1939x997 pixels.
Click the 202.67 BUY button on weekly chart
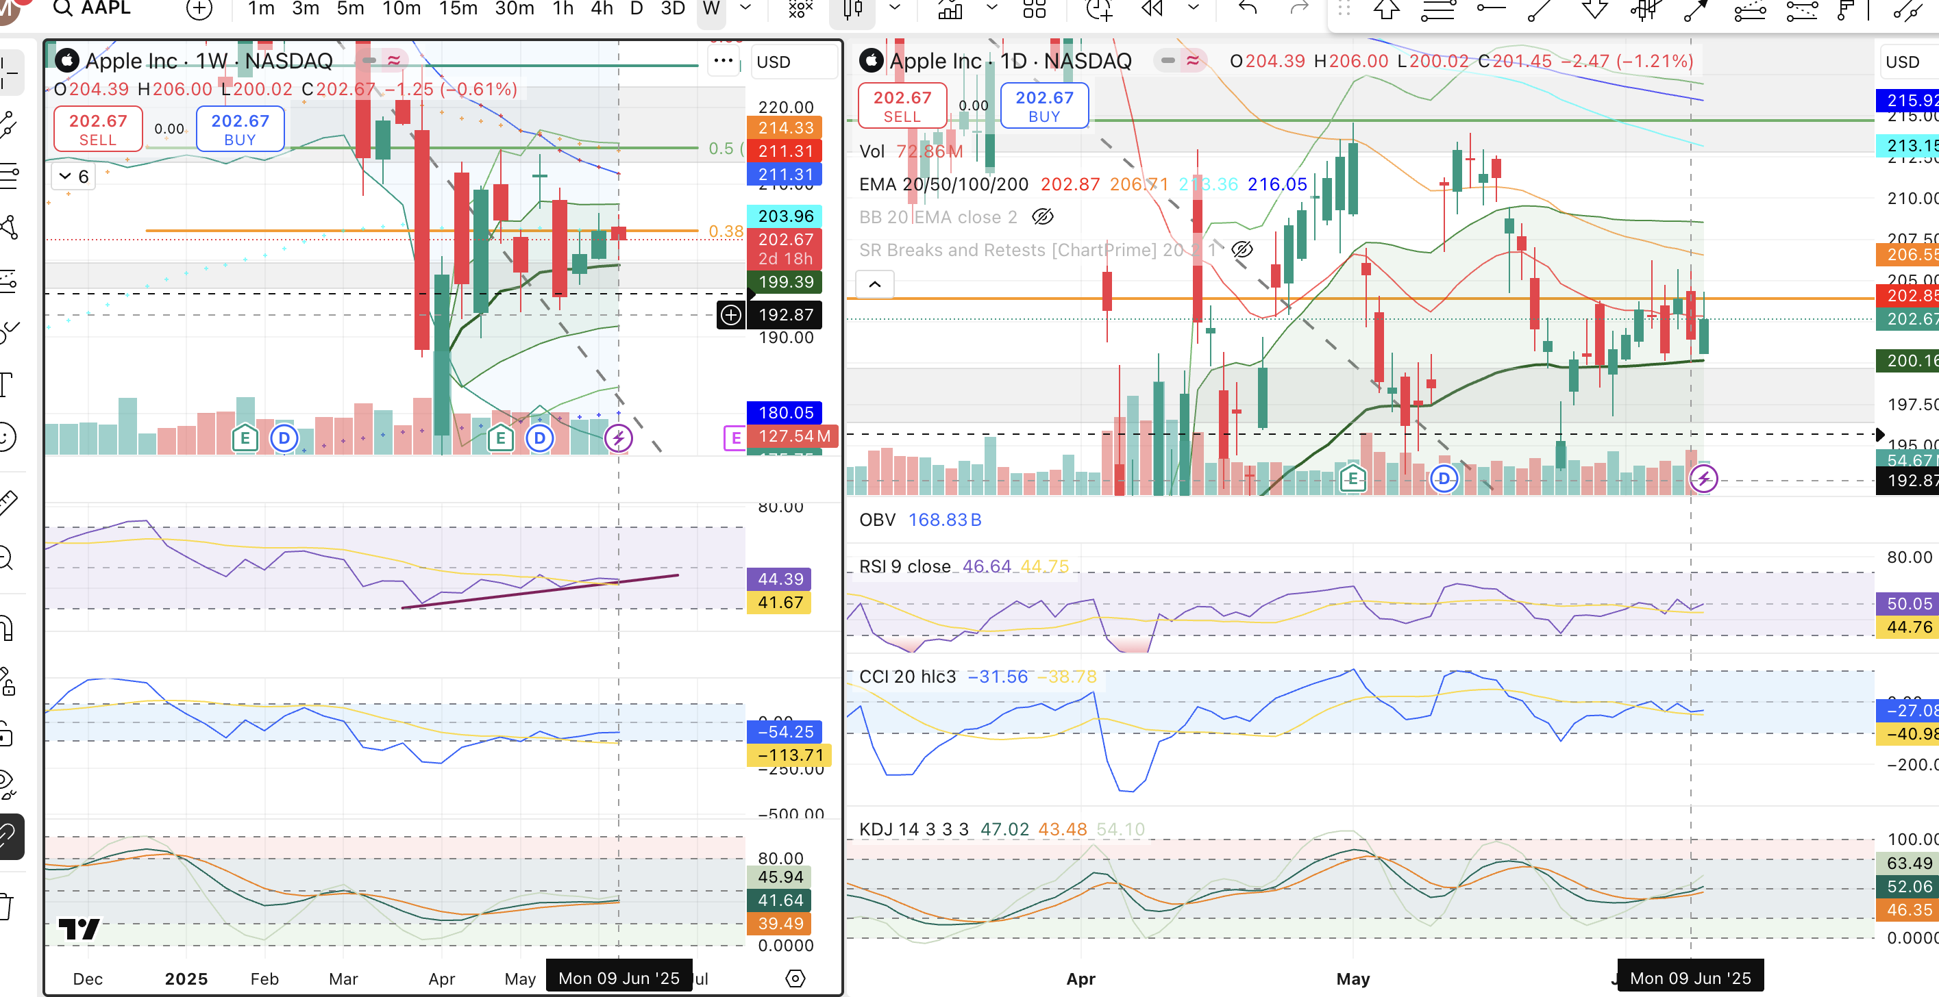[x=240, y=129]
